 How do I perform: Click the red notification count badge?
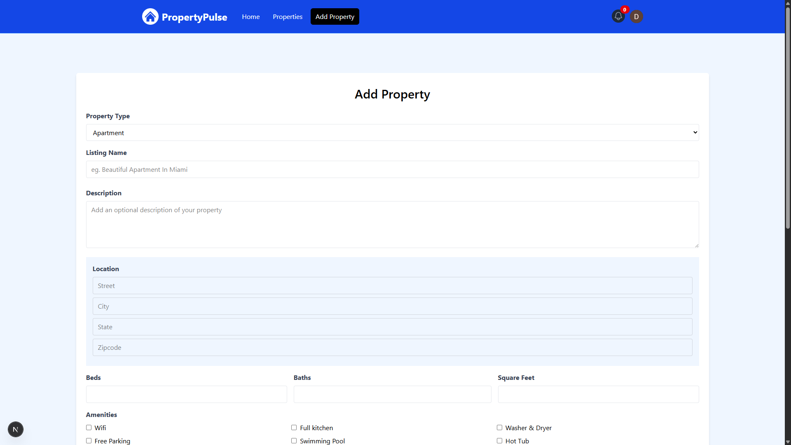[x=625, y=10]
